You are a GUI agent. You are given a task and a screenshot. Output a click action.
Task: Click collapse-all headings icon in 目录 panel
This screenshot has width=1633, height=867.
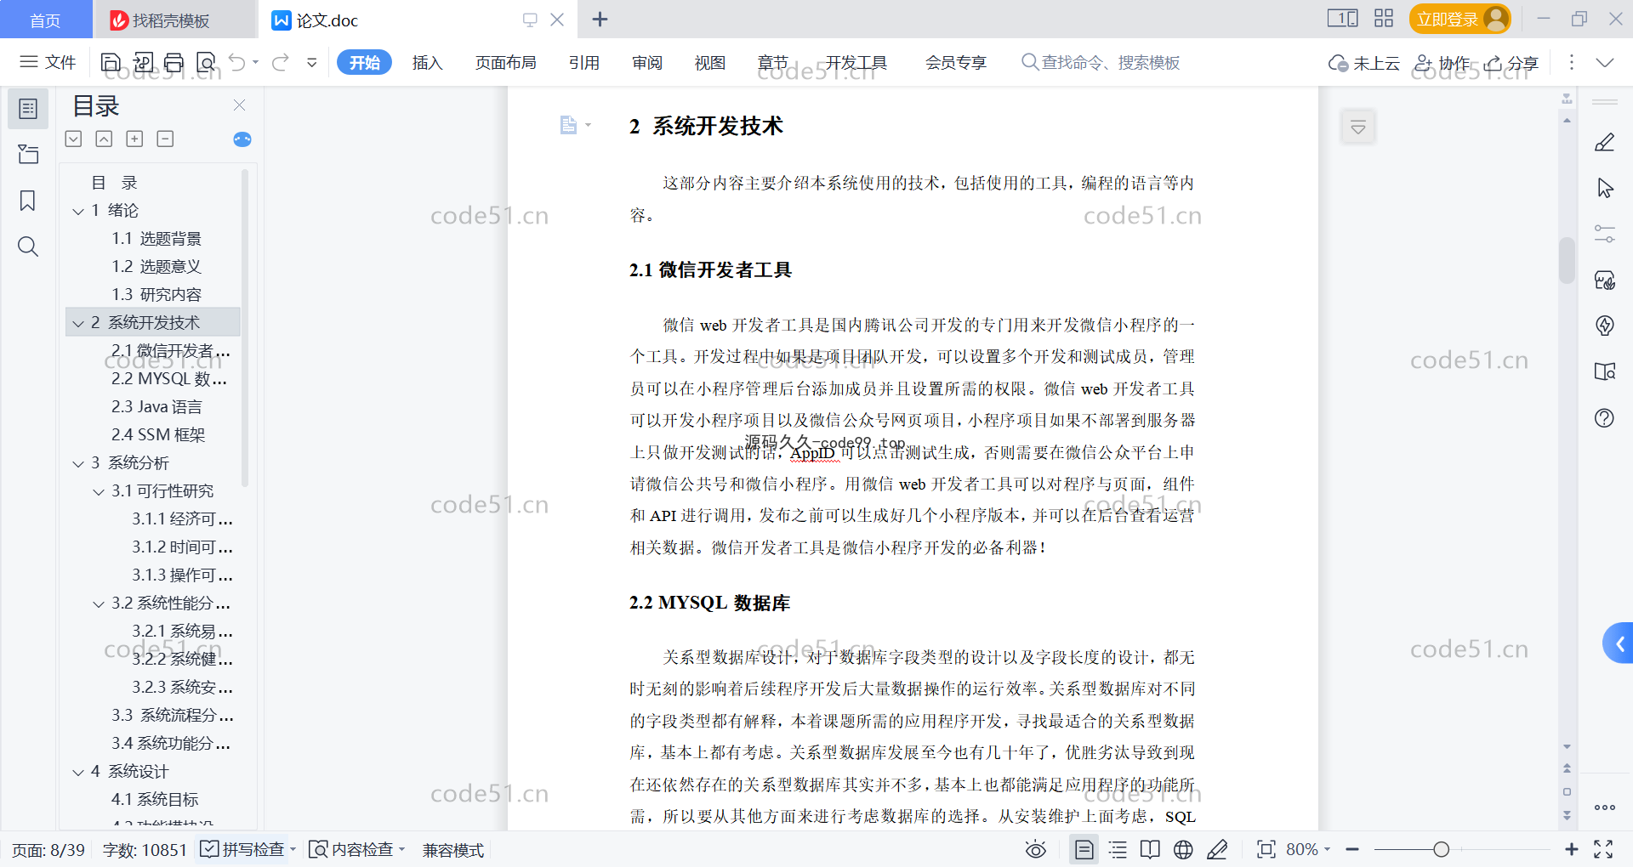[x=104, y=139]
